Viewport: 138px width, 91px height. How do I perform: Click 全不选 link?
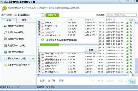pos(52,81)
